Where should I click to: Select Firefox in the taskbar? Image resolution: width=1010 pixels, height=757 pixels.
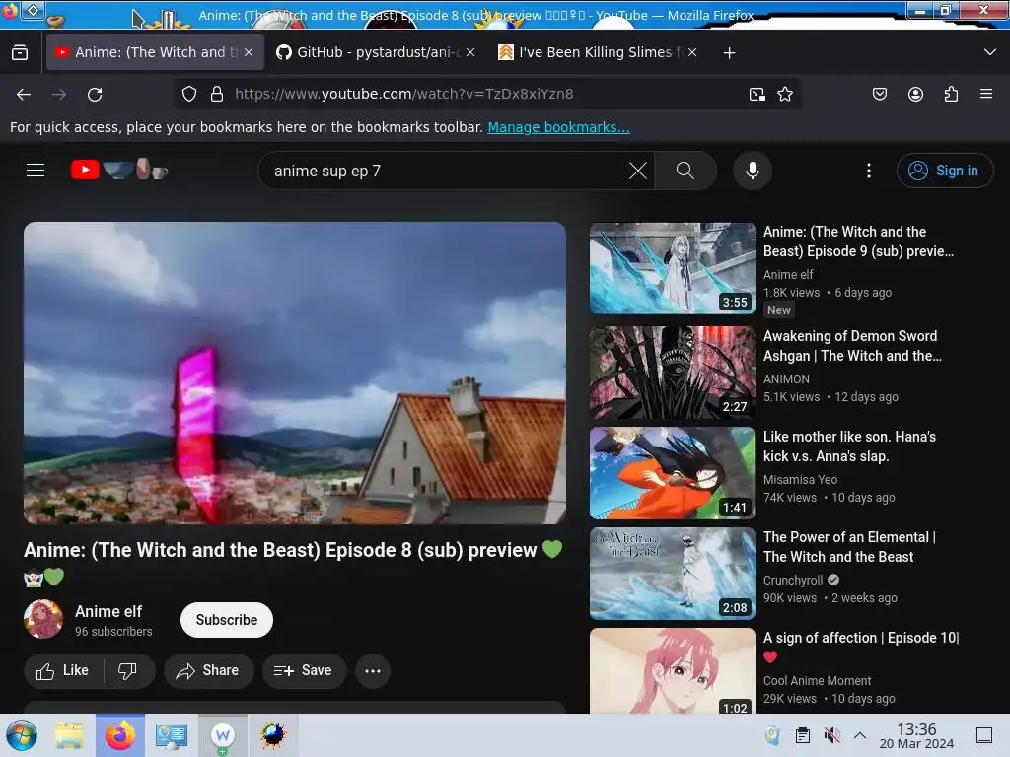[119, 735]
